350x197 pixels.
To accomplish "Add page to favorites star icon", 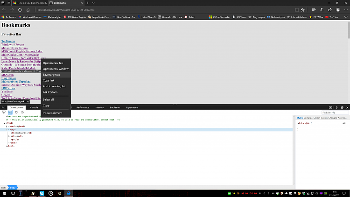I will [303, 10].
